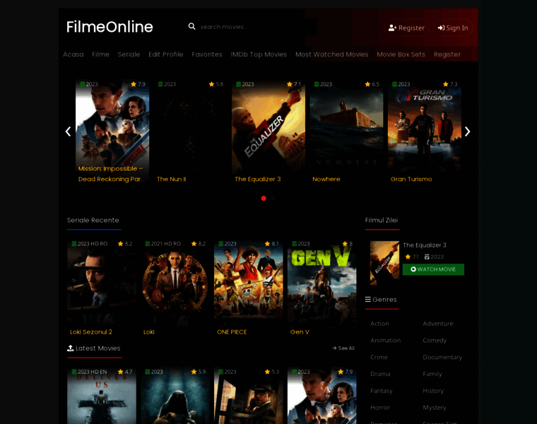The width and height of the screenshot is (537, 424).
Task: Click the Genres hamburger icon
Action: [368, 300]
